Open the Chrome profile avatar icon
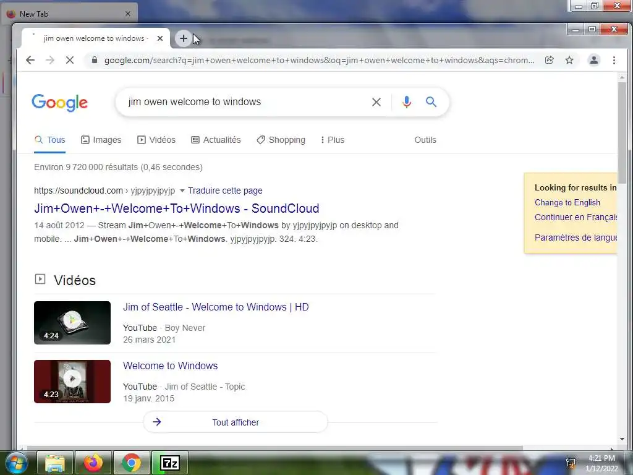 tap(594, 60)
